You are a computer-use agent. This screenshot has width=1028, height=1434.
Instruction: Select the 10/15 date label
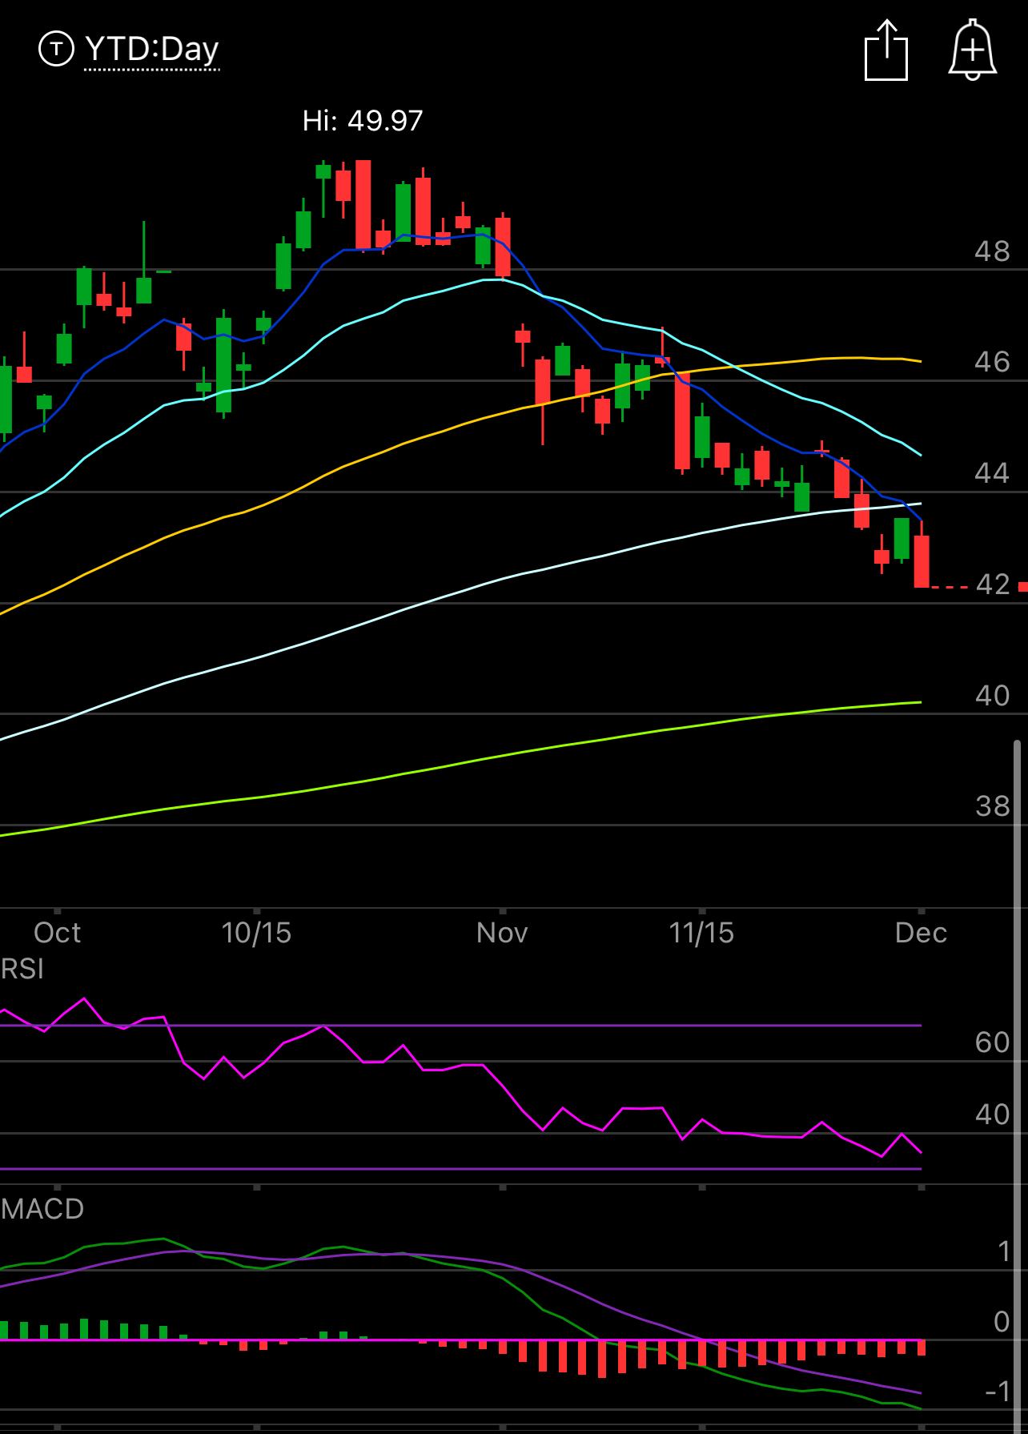pyautogui.click(x=256, y=933)
